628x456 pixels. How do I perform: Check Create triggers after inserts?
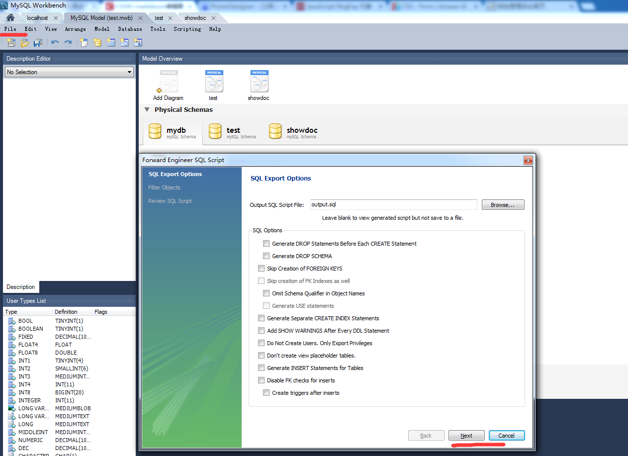267,393
